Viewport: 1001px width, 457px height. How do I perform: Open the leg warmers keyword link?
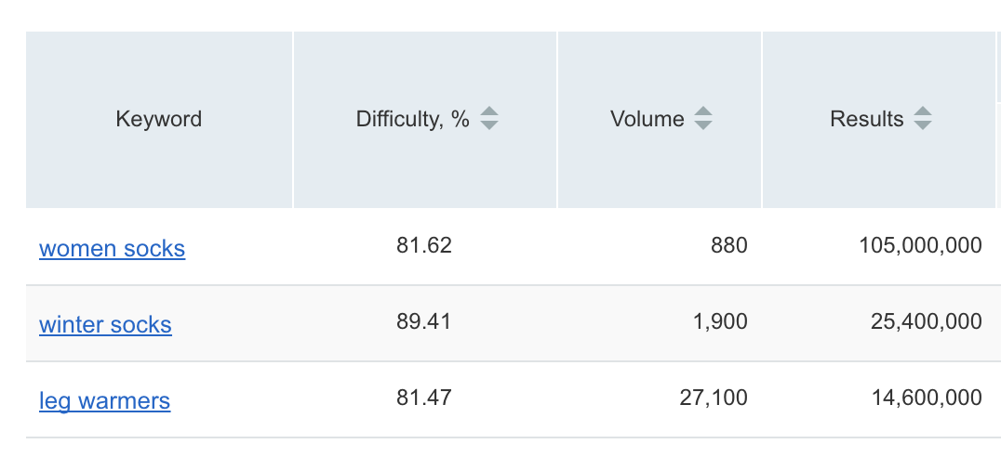pyautogui.click(x=105, y=401)
